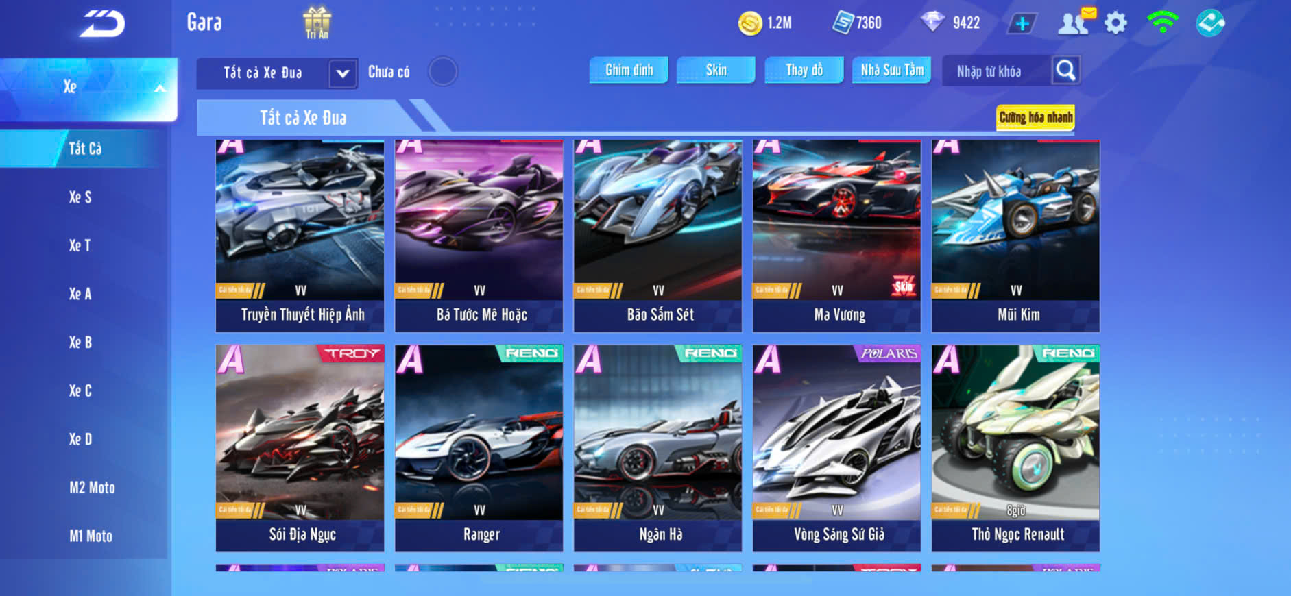Screen dimensions: 1291x596
Task: Select the Sói Địa Ngục car card
Action: pos(300,448)
